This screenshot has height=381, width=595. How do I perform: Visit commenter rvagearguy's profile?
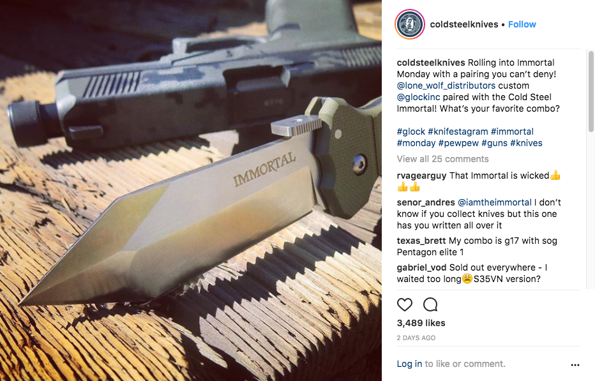tap(421, 176)
